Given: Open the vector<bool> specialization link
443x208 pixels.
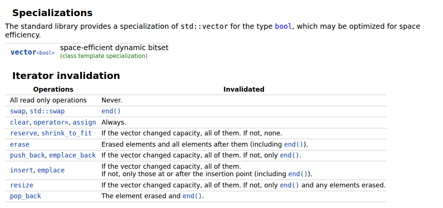Looking at the screenshot, I should 33,52.
